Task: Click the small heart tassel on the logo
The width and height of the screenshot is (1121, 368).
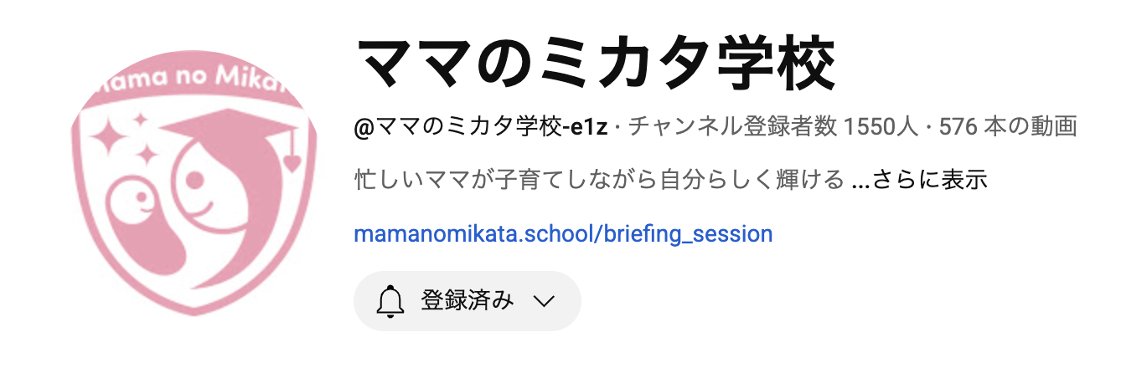Action: point(292,158)
